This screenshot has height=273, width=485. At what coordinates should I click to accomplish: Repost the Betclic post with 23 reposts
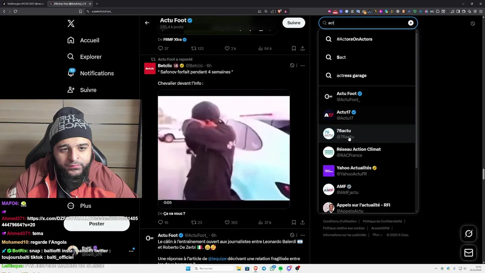point(197,223)
